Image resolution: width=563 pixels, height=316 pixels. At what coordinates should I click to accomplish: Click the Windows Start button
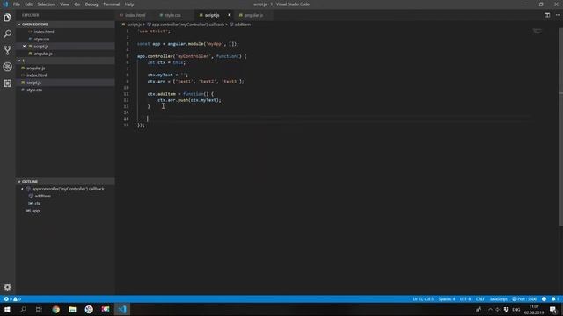tap(7, 309)
